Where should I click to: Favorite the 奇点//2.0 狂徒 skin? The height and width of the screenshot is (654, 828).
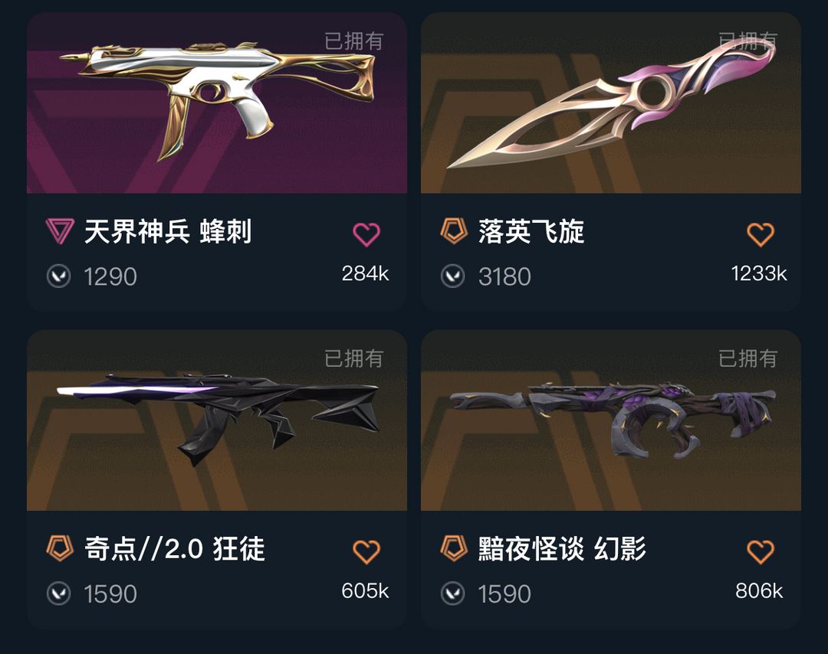(x=366, y=551)
